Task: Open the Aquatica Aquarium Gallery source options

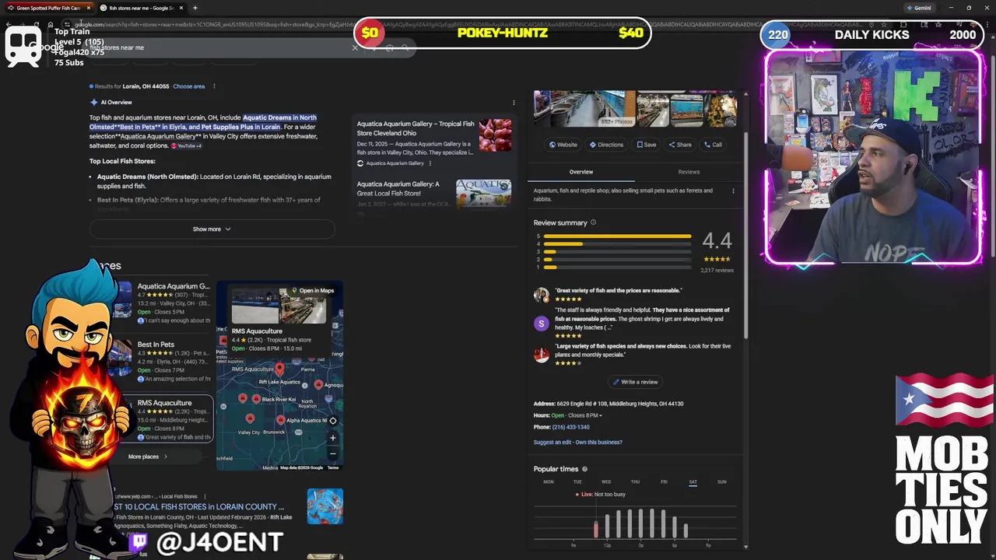Action: [430, 163]
